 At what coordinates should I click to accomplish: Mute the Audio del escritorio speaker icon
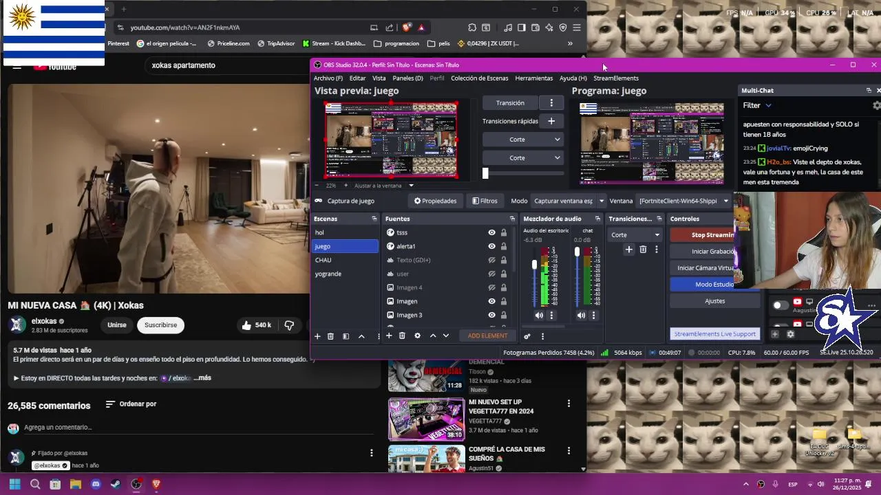click(x=539, y=316)
